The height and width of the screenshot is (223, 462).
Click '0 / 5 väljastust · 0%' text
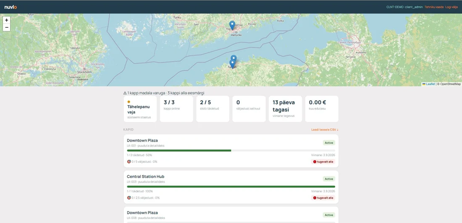pos(144,161)
